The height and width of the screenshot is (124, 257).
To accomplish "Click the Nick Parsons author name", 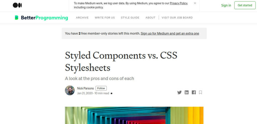I will click(x=85, y=88).
